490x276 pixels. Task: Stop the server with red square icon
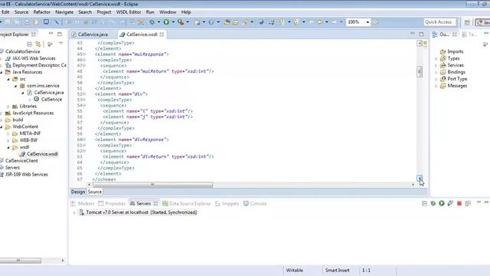pyautogui.click(x=459, y=203)
